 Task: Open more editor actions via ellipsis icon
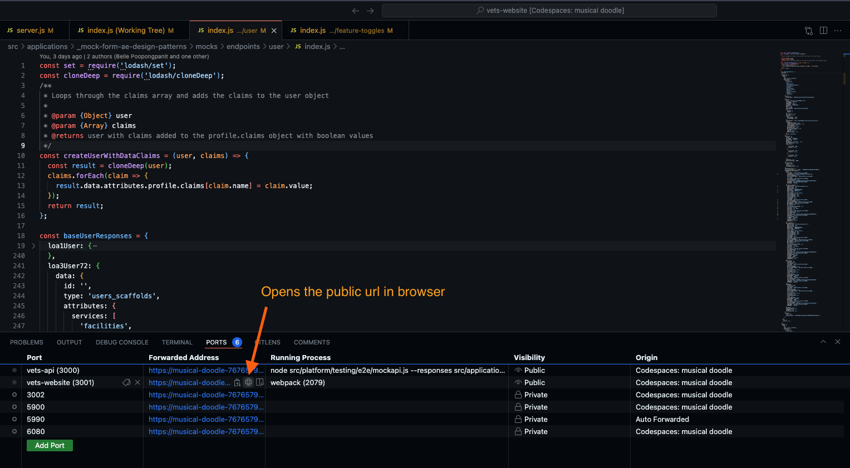[838, 31]
